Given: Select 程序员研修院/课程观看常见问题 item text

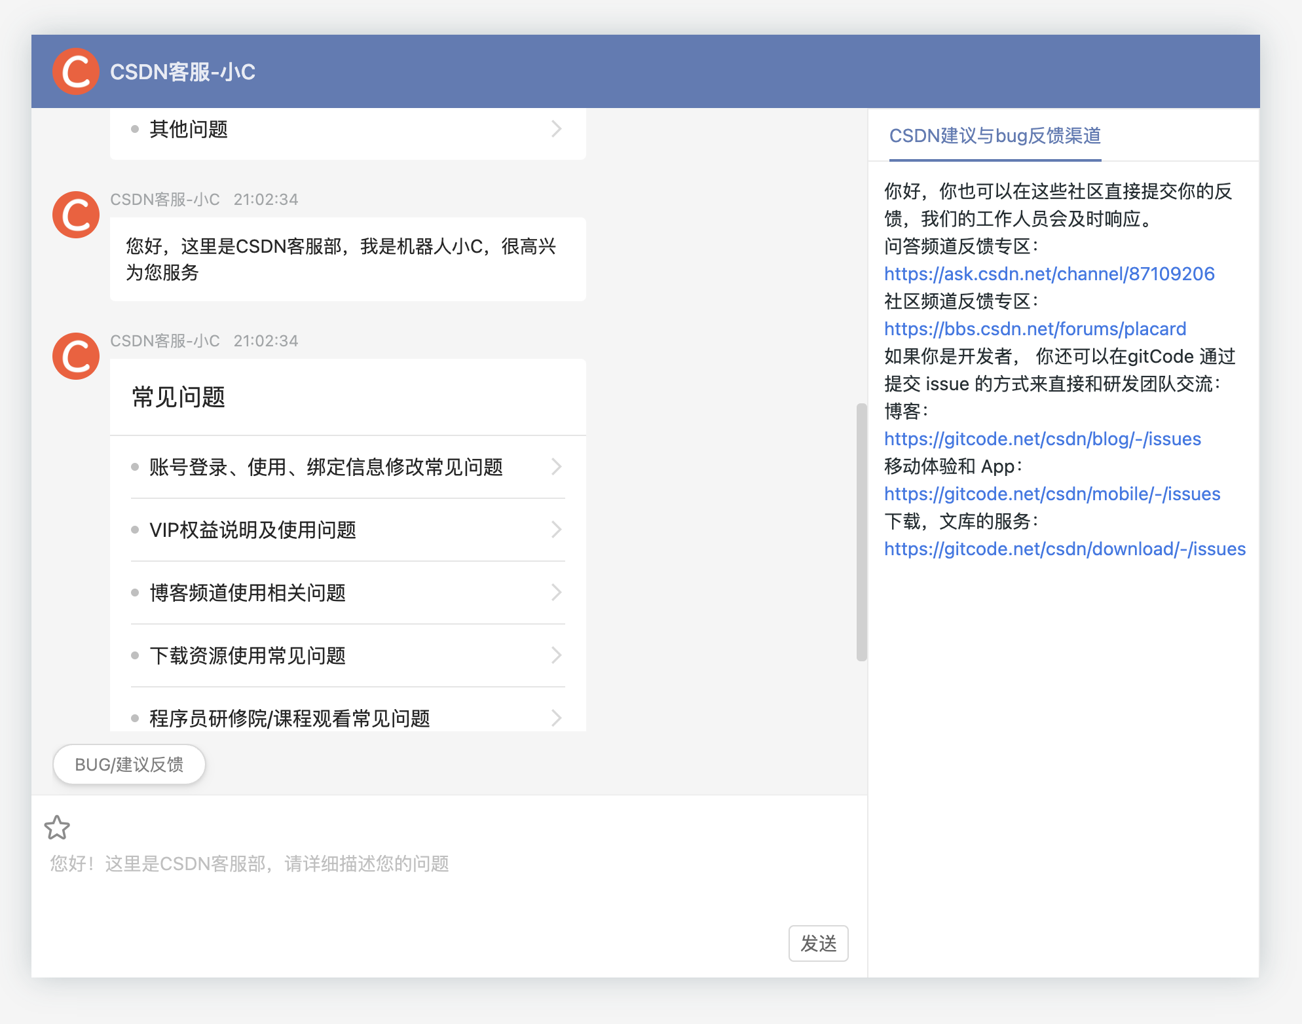Looking at the screenshot, I should pos(289,719).
